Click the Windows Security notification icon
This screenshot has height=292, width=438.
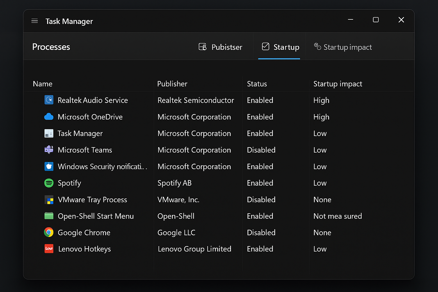pos(49,166)
